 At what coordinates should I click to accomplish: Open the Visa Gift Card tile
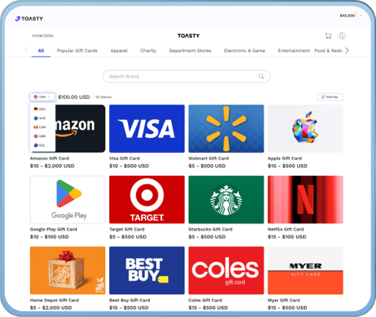147,128
